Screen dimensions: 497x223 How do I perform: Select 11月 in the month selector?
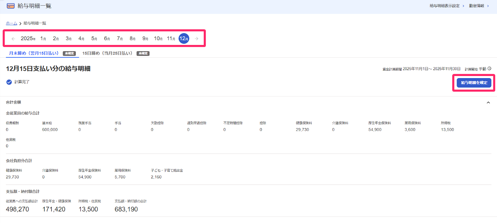click(x=171, y=38)
